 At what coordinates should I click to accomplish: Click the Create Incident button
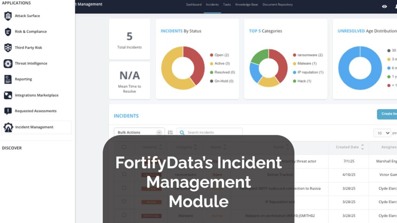pos(388,114)
